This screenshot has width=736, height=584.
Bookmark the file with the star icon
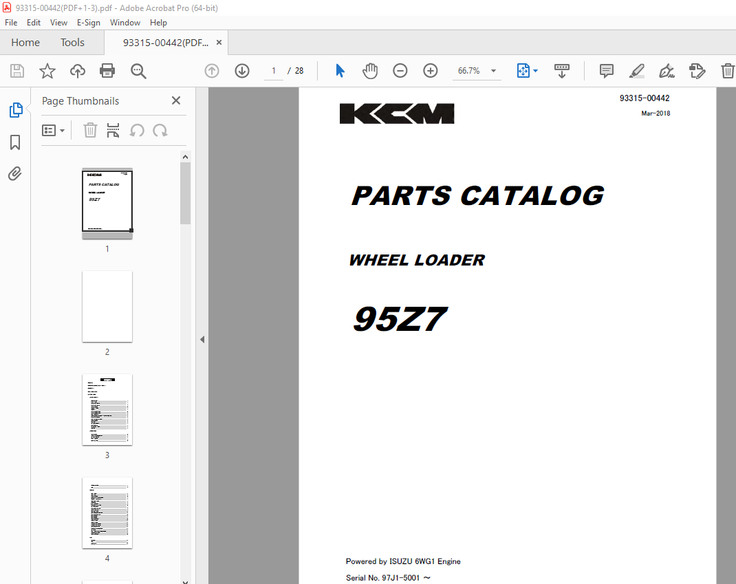[x=47, y=71]
